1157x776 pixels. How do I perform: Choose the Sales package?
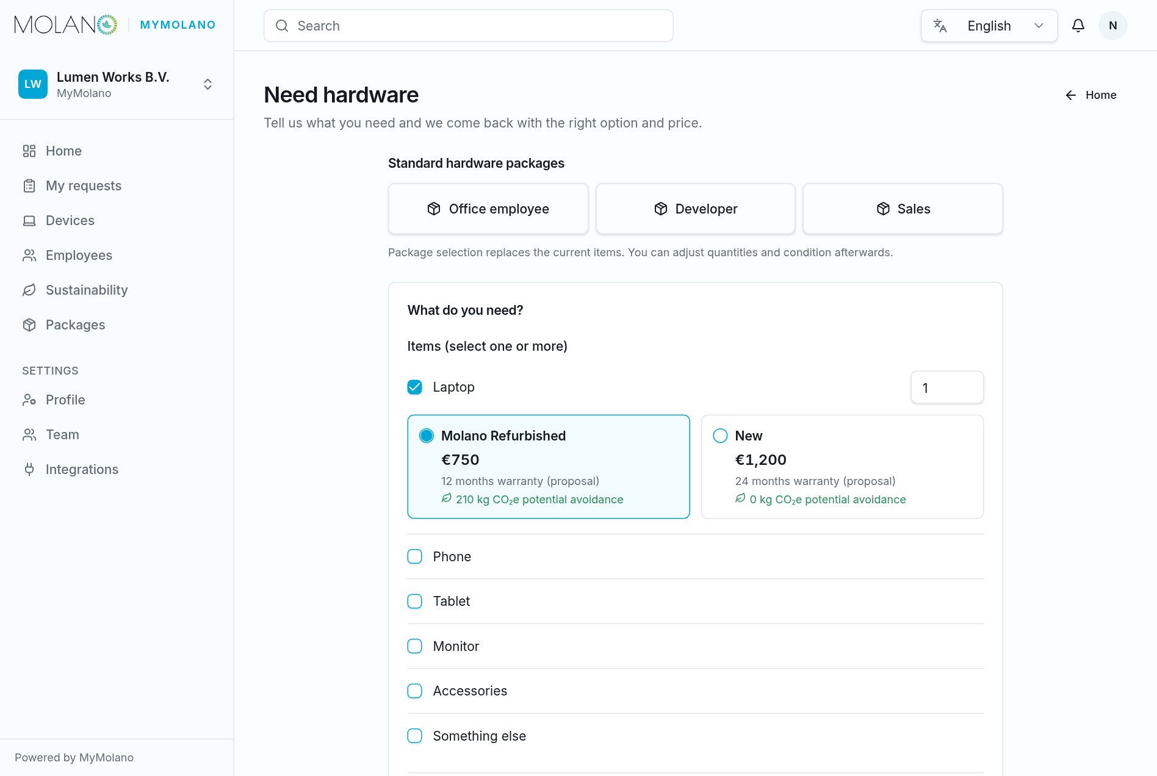tap(903, 209)
